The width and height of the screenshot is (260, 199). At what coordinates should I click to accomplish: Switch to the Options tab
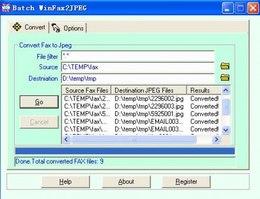pos(68,28)
